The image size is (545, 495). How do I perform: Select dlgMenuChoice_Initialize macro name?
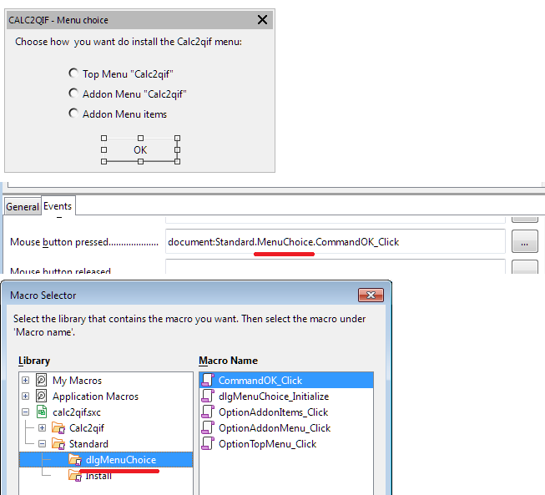click(286, 397)
